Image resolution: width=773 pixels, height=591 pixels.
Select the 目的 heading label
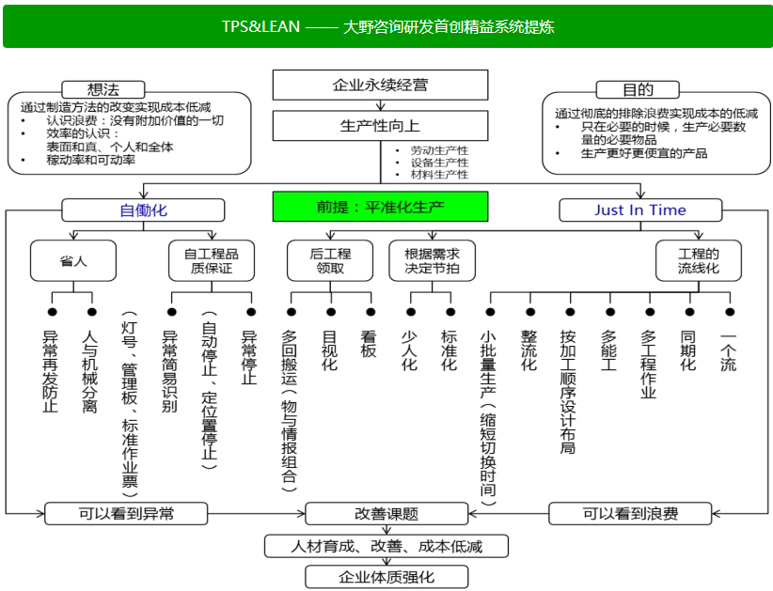(x=638, y=89)
